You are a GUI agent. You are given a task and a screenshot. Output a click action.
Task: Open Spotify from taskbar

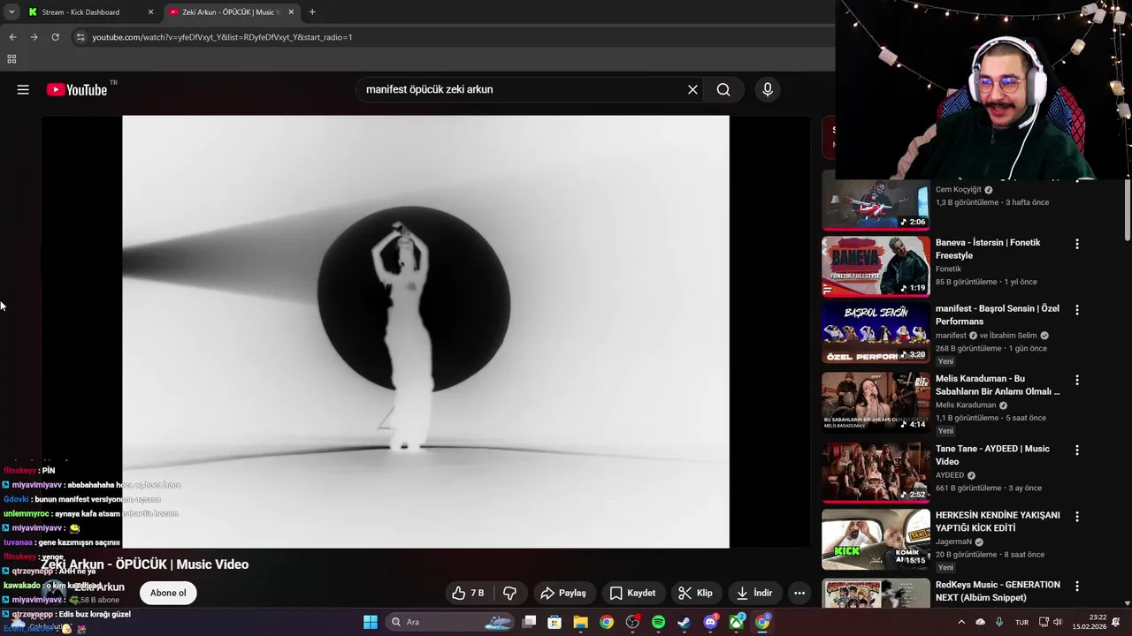coord(658,622)
